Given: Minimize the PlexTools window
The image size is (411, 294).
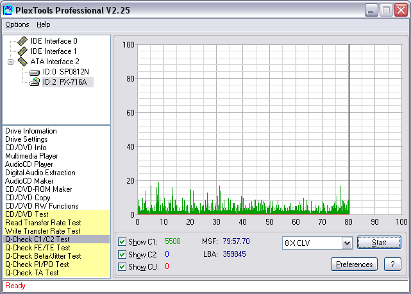Looking at the screenshot, I should point(371,10).
